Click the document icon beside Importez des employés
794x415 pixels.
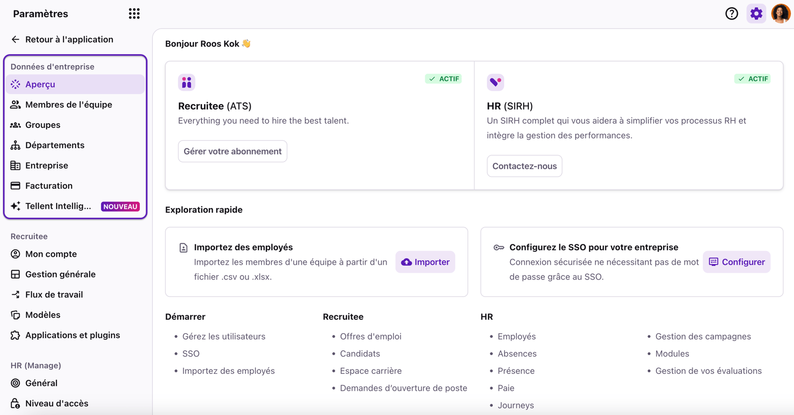click(184, 248)
